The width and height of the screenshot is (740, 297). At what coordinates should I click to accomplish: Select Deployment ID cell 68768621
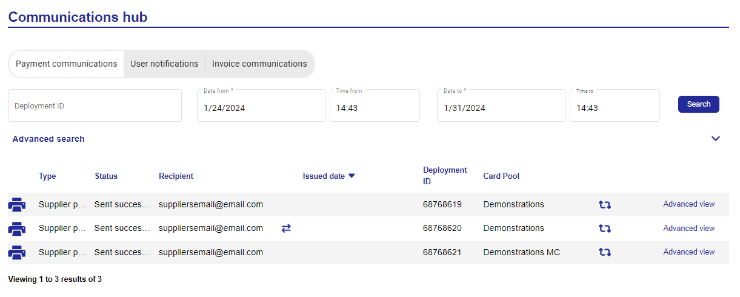pos(442,252)
